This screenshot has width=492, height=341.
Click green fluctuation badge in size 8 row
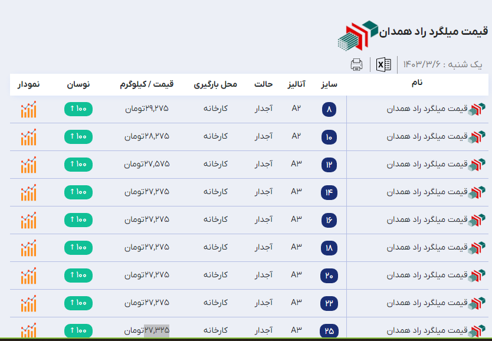click(78, 109)
